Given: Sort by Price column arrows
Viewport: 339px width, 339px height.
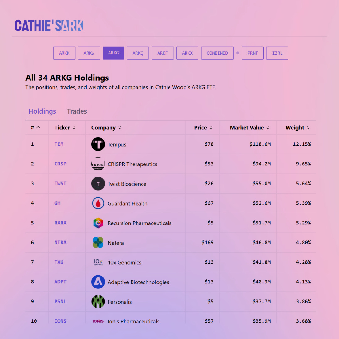Looking at the screenshot, I should 211,127.
